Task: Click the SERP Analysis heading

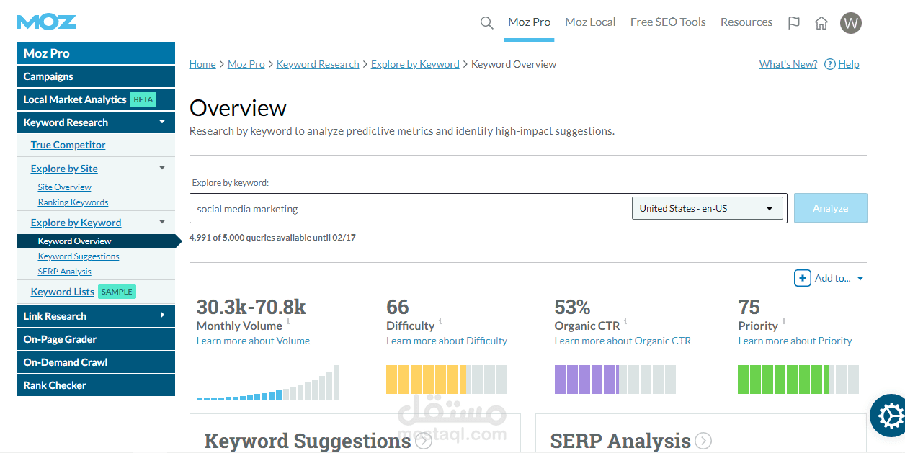Action: (620, 441)
